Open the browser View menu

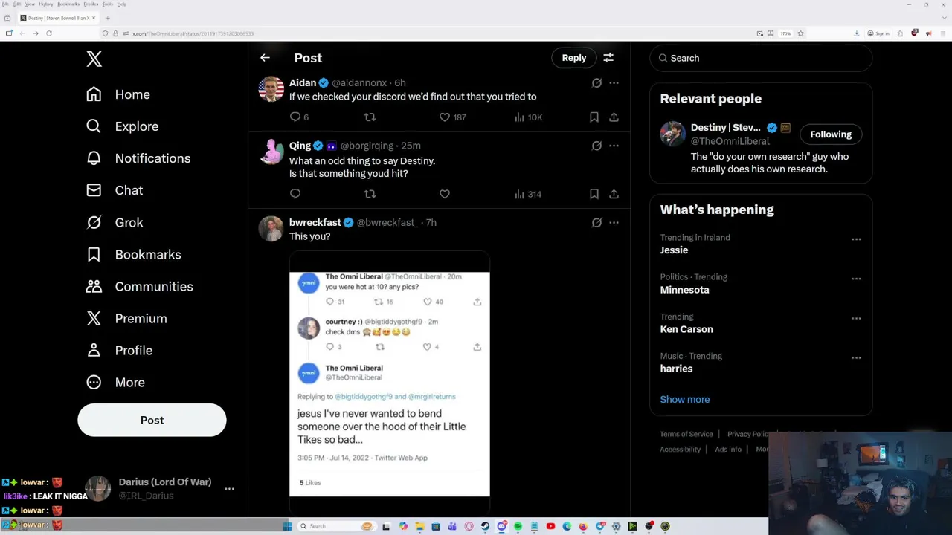(x=30, y=4)
